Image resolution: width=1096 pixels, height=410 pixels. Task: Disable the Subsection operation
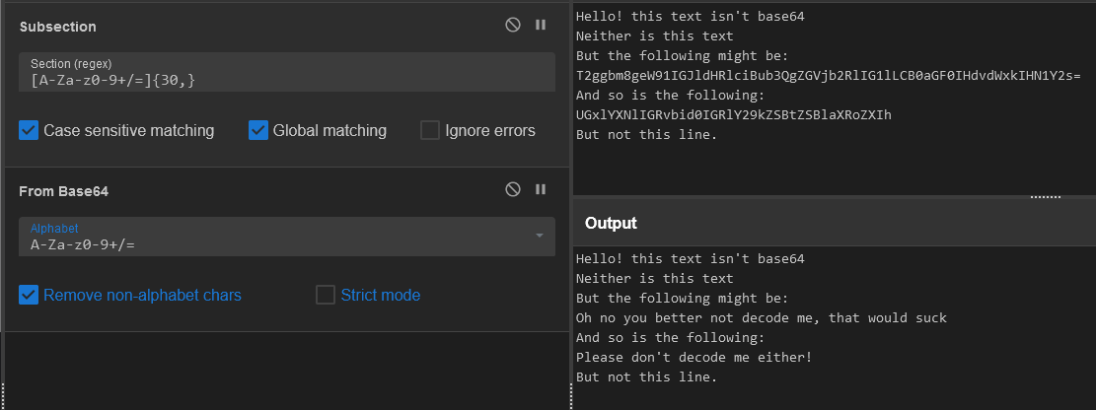point(513,26)
